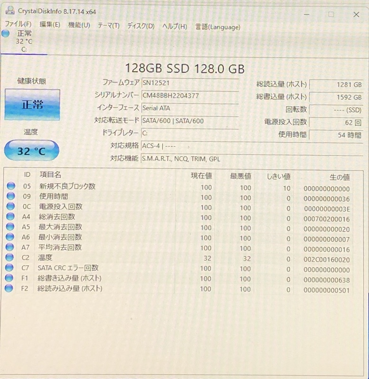Select the 総書き込み量 (ホスト) row
The image size is (369, 379).
(x=179, y=279)
